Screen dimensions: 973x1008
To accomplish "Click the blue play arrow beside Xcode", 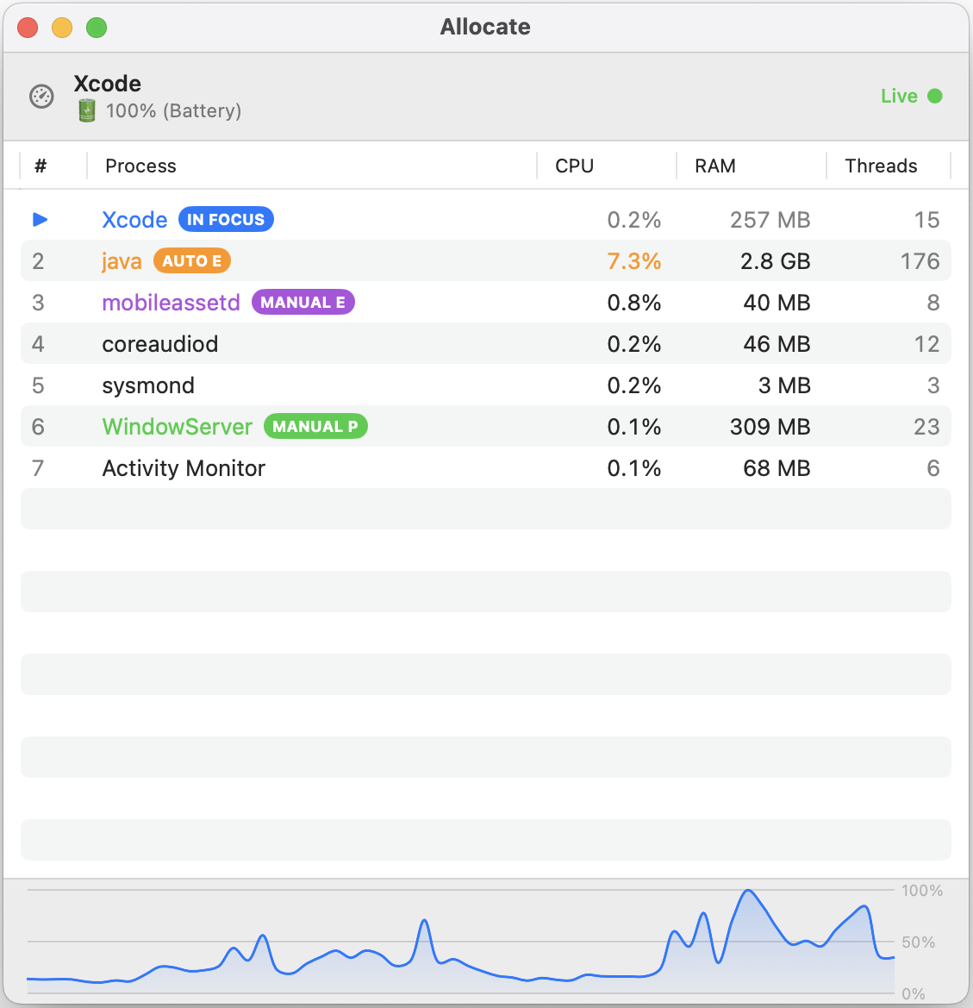I will (x=40, y=220).
